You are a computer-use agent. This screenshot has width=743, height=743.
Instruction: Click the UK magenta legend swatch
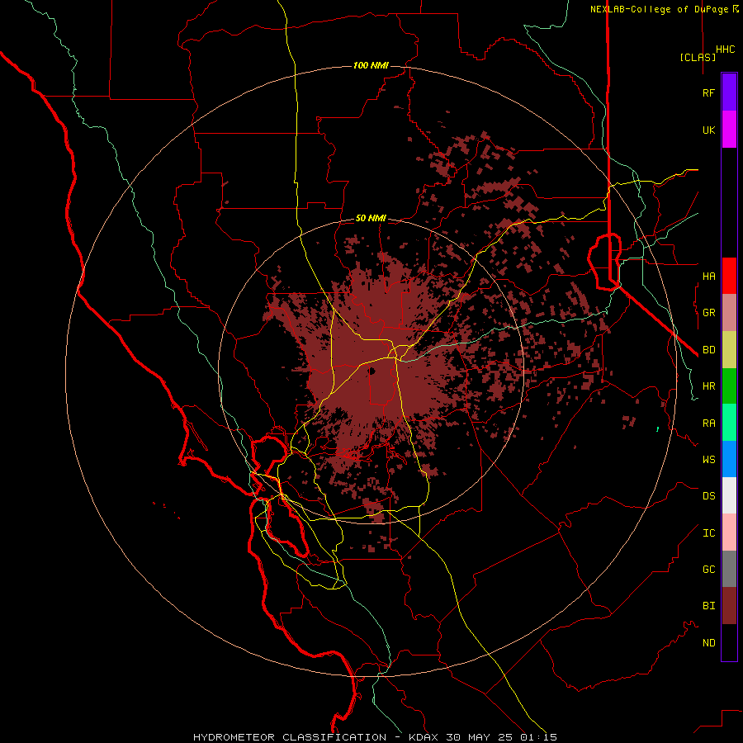[x=729, y=130]
